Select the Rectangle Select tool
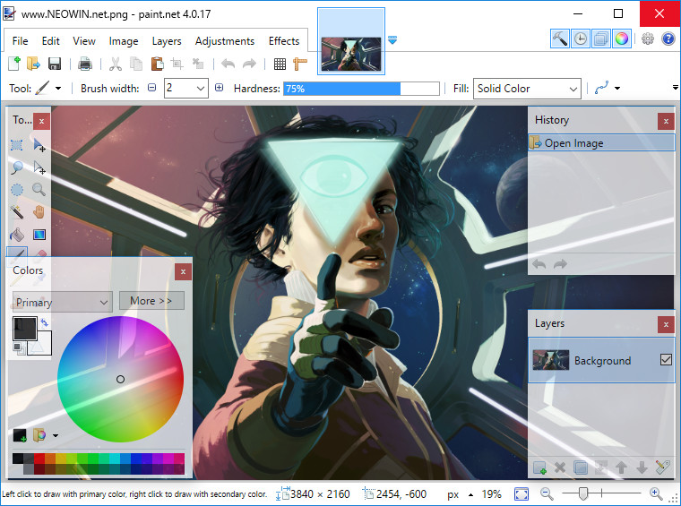The height and width of the screenshot is (506, 681). tap(17, 145)
